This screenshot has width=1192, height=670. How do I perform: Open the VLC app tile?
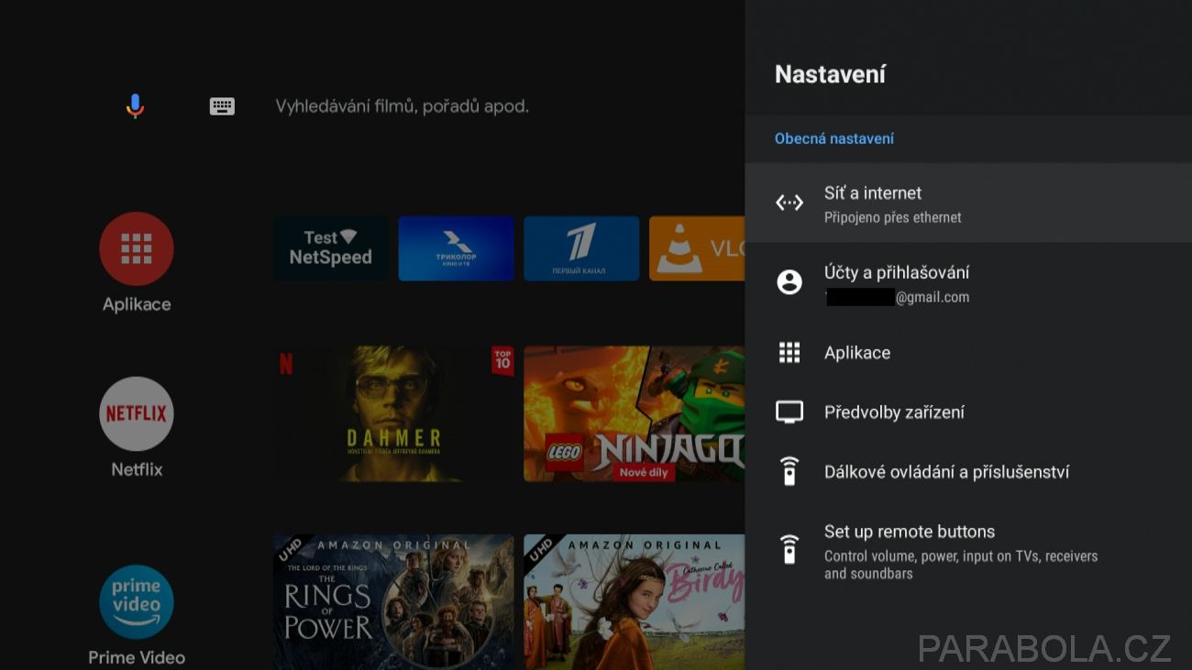pyautogui.click(x=697, y=248)
